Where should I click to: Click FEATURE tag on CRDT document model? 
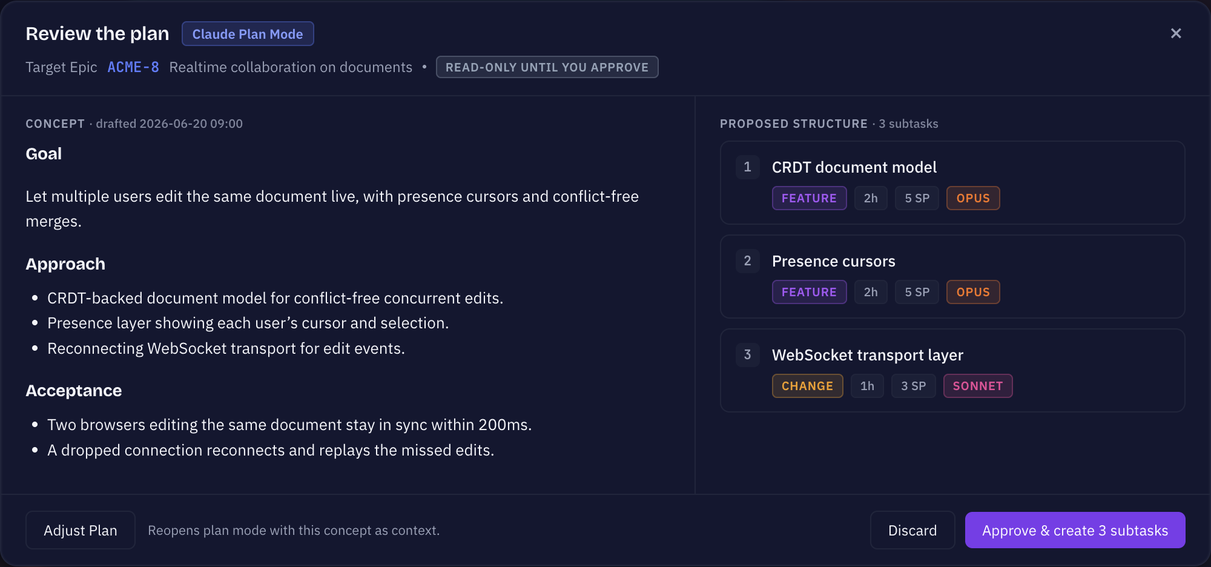coord(809,198)
